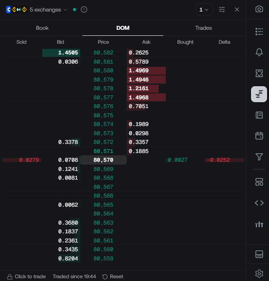The height and width of the screenshot is (281, 269).
Task: Click delta value -0.0252
Action: pyautogui.click(x=218, y=160)
